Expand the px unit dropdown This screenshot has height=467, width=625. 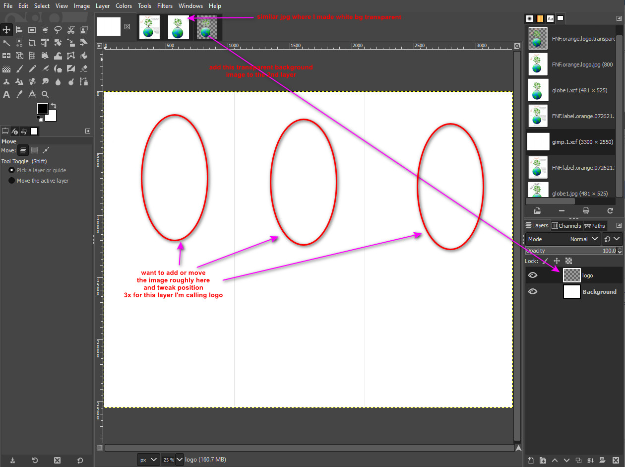[153, 460]
